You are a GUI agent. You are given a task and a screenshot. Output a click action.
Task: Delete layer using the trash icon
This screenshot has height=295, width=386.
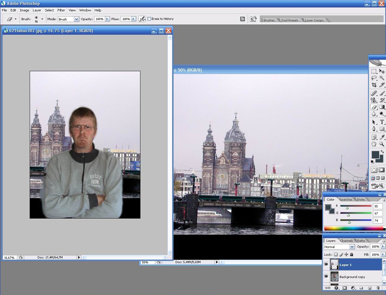coord(378,288)
